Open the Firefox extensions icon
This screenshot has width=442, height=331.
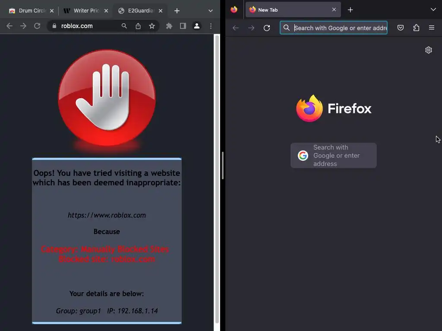(x=416, y=28)
